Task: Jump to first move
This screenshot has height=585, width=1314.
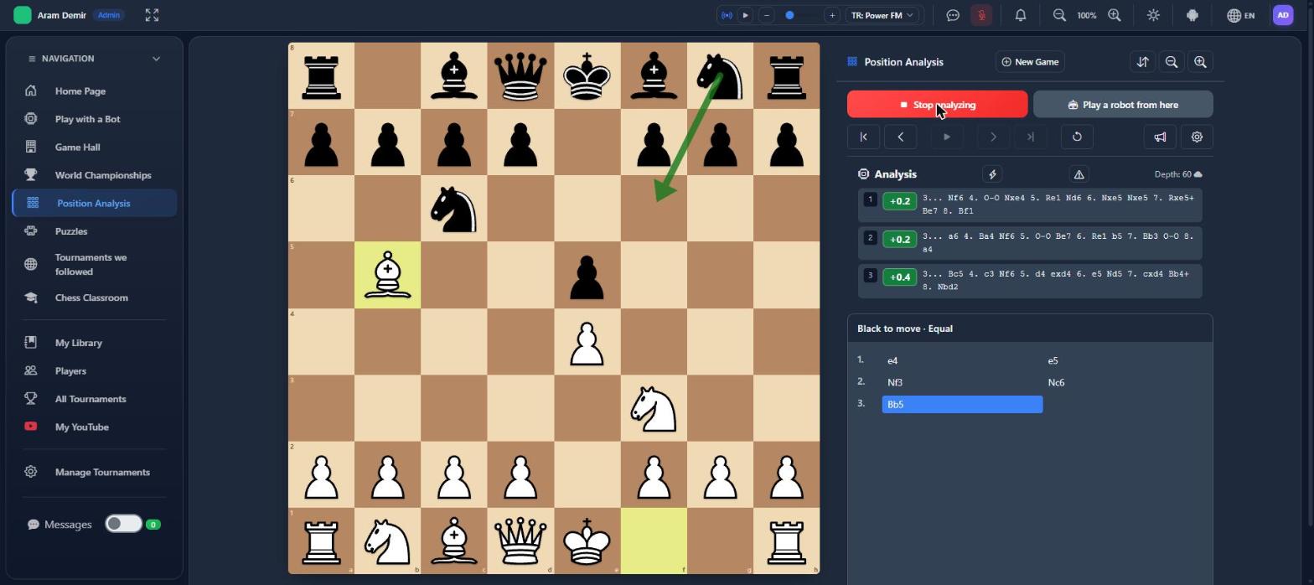Action: 863,137
